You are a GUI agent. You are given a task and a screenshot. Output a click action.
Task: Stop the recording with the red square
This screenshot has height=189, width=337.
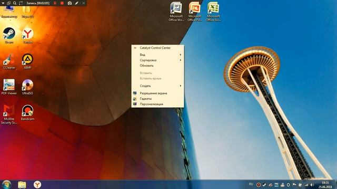pos(62,3)
